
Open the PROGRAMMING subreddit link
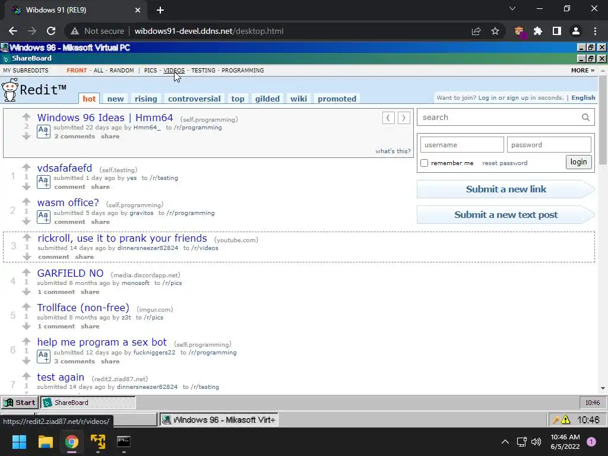(243, 70)
